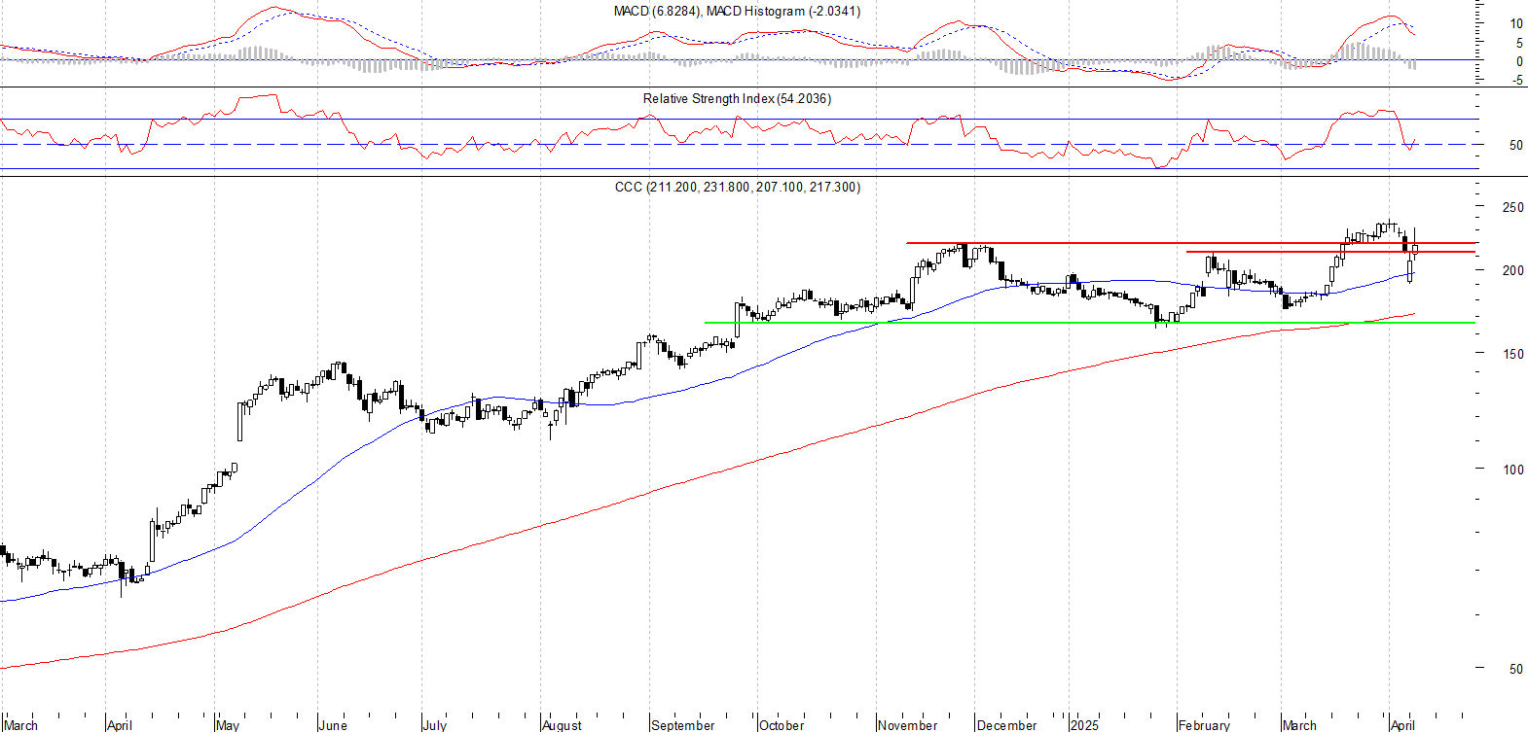Click the upper long red resistance line
Image resolution: width=1528 pixels, height=732 pixels.
pyautogui.click(x=1191, y=243)
